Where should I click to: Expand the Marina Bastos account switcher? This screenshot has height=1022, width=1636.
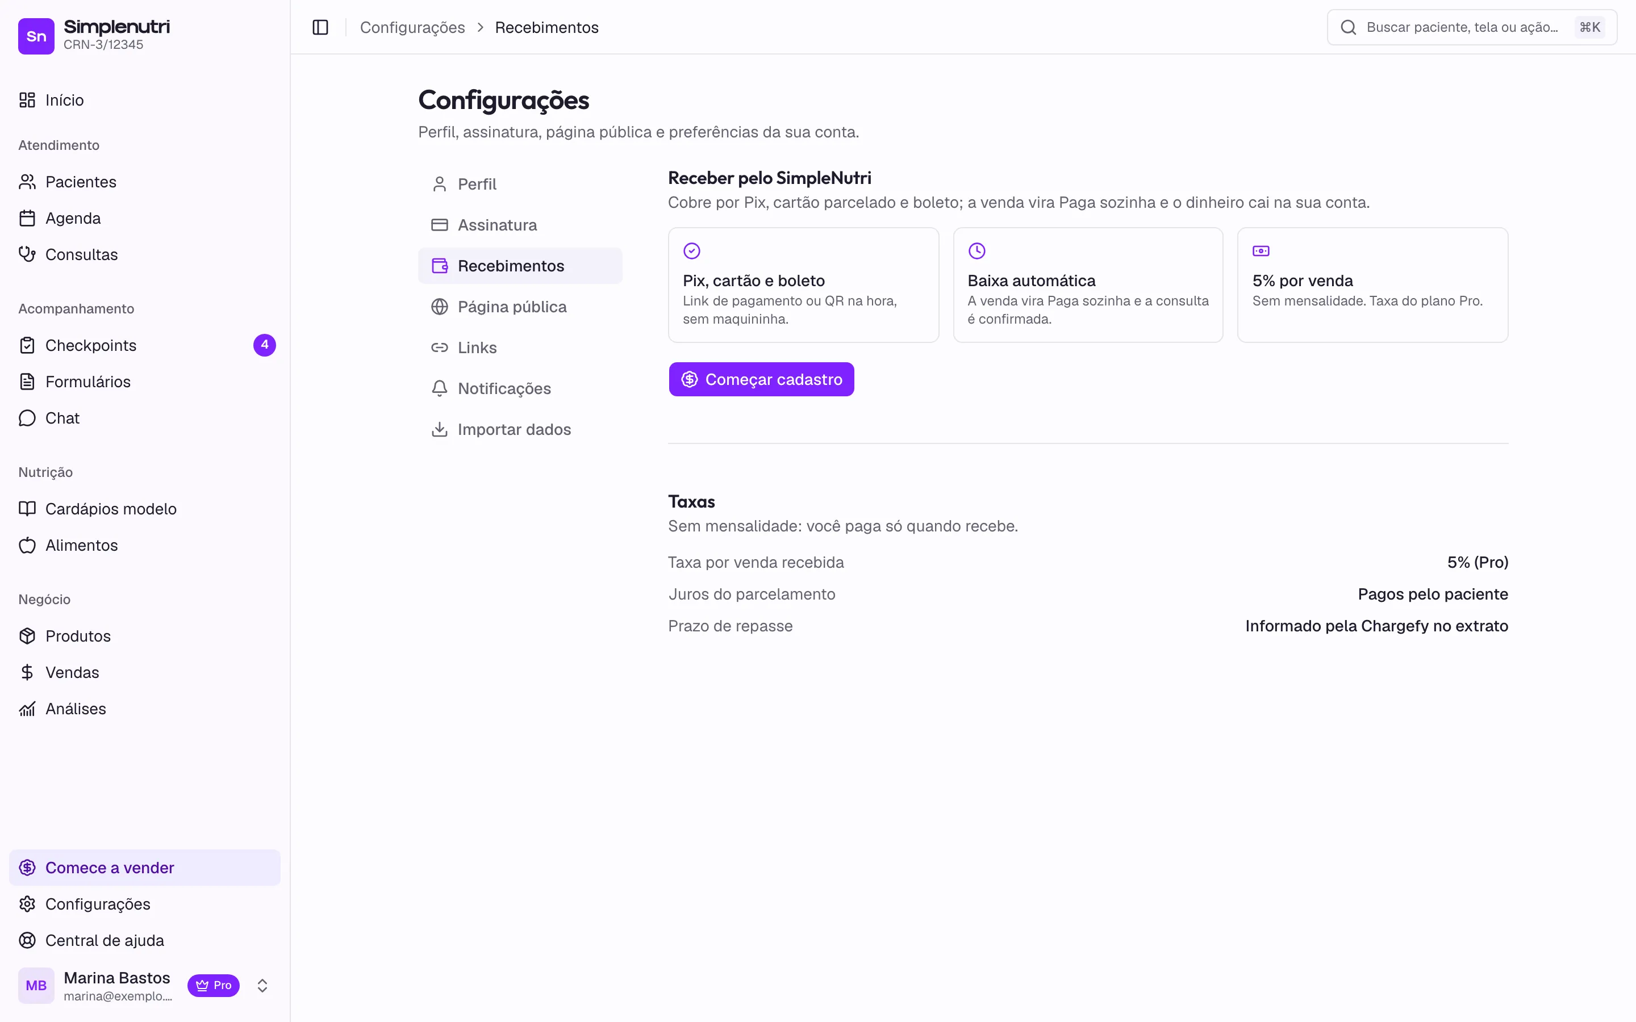click(x=262, y=986)
